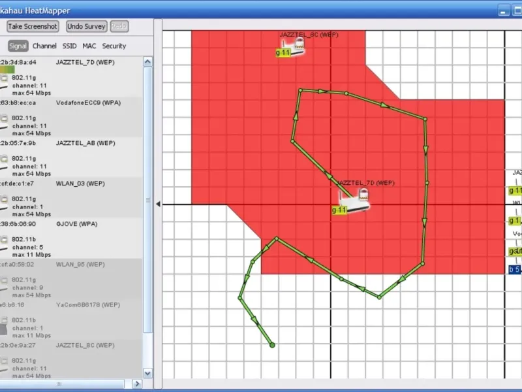Viewport: 522px width, 392px height.
Task: Click the JAZZTEL_7D (WEP) label on the map
Action: pos(365,183)
